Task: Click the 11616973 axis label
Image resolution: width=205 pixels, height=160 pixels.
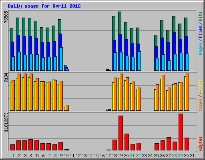Action: point(6,122)
